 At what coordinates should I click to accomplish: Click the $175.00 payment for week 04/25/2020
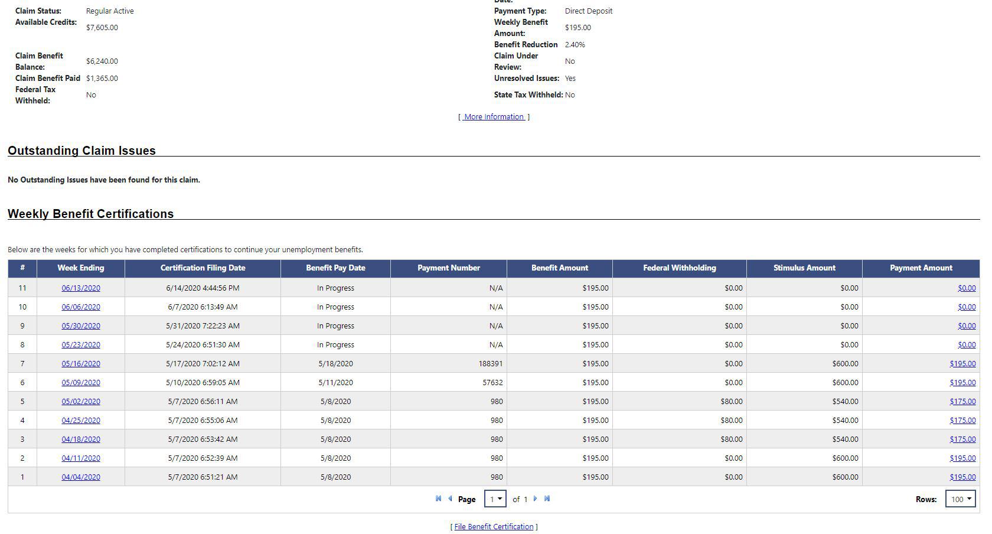962,420
